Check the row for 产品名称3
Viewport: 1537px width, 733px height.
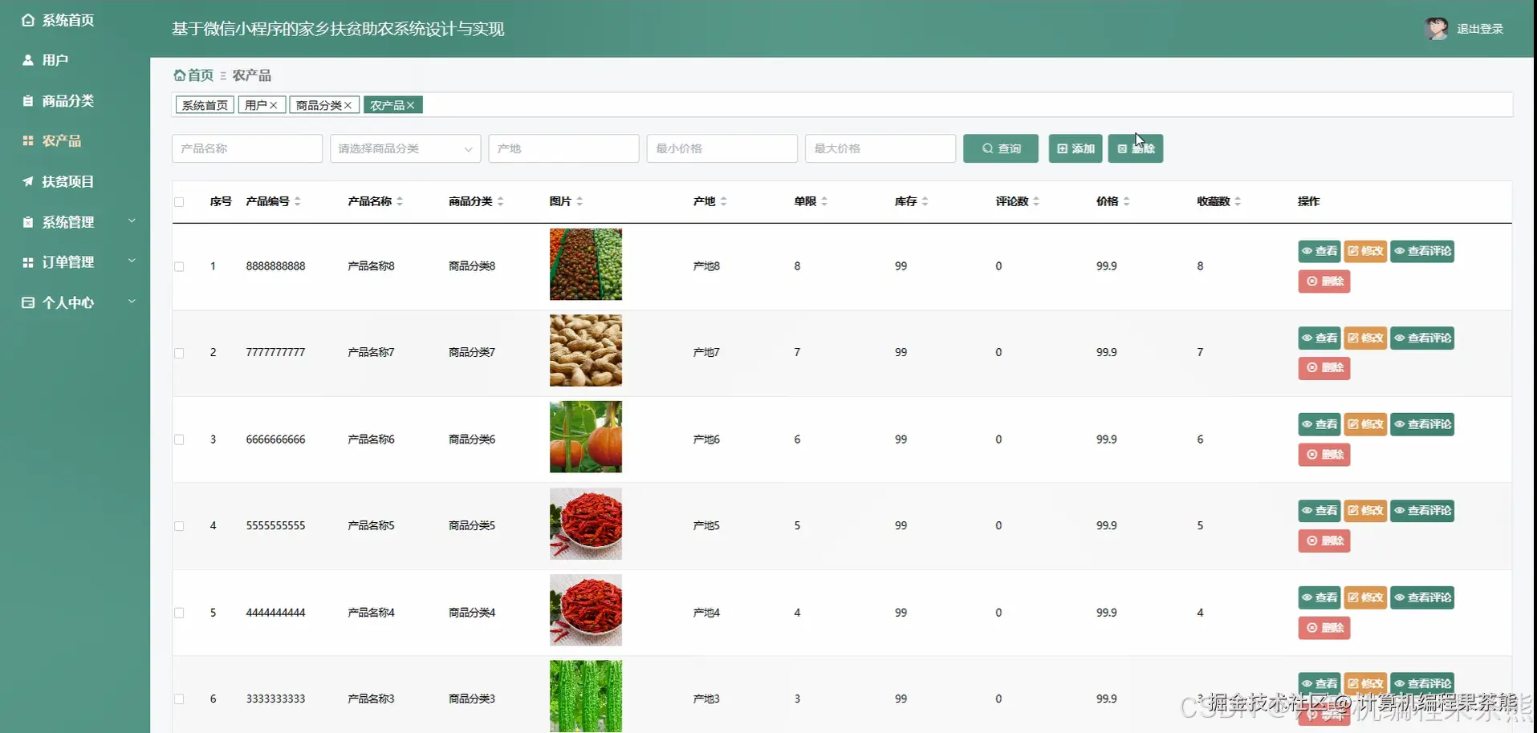pyautogui.click(x=179, y=699)
